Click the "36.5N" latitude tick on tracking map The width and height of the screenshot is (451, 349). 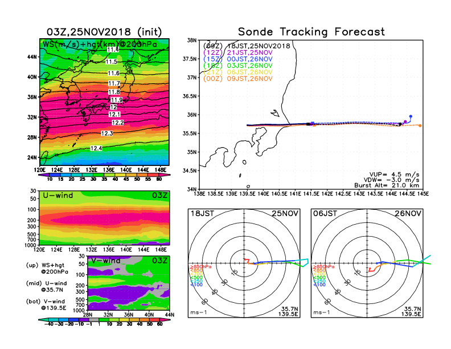point(190,96)
